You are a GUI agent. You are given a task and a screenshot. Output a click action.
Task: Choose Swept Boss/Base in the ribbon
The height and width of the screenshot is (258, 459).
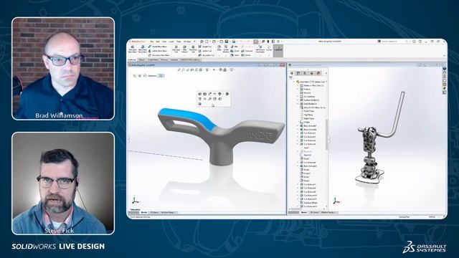157,47
